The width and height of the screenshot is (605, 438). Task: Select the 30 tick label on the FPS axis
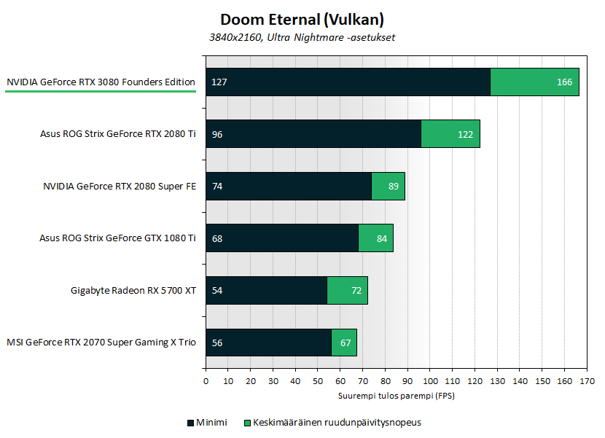point(273,381)
